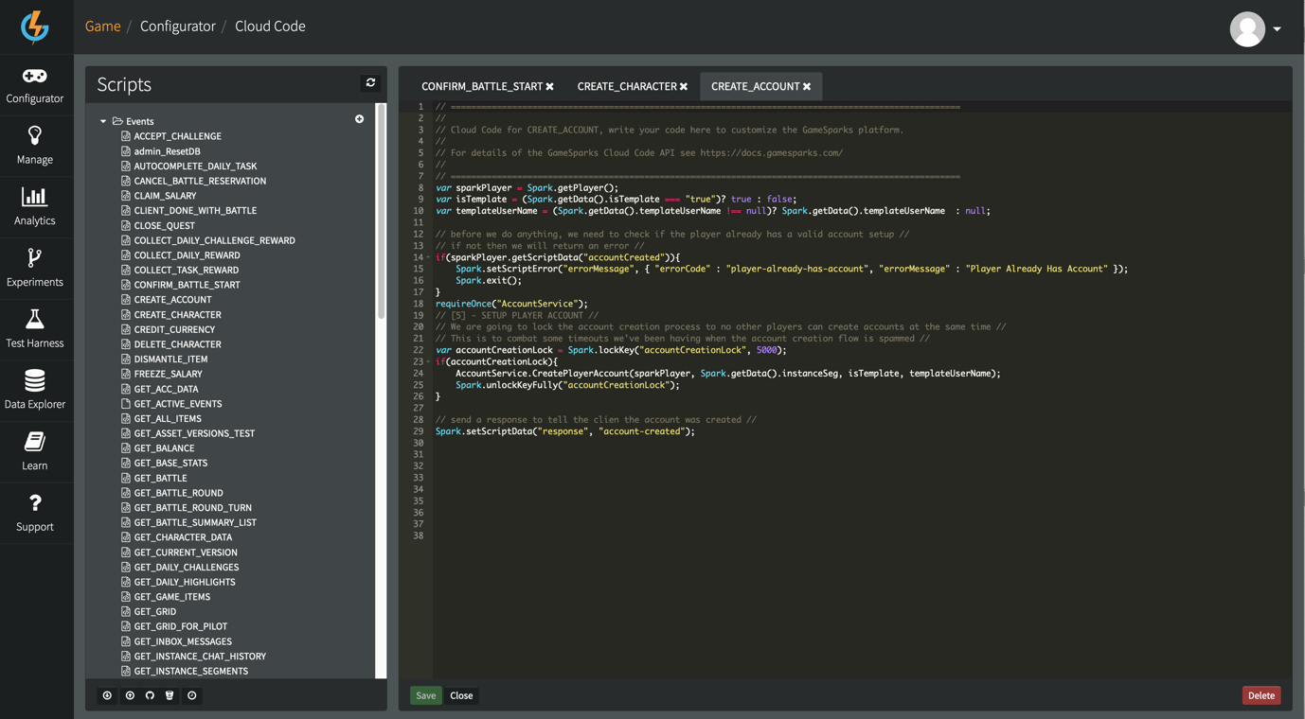Image resolution: width=1305 pixels, height=719 pixels.
Task: Open the Support question mark section
Action: tap(35, 514)
